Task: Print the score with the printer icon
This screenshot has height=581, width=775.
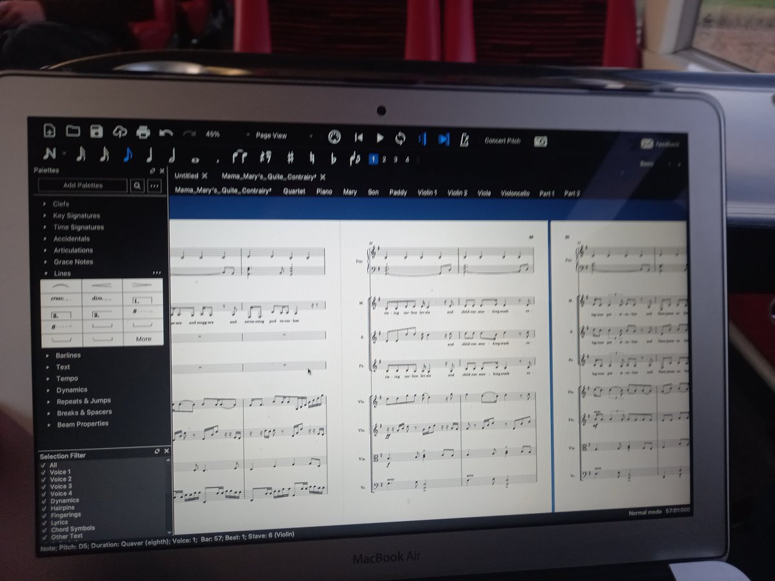Action: 143,132
